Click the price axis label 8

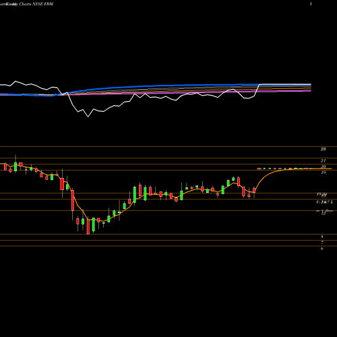[322, 237]
